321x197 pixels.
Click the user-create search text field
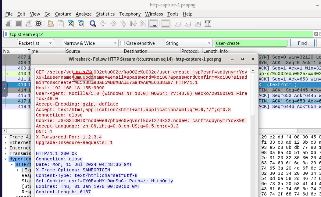point(251,43)
